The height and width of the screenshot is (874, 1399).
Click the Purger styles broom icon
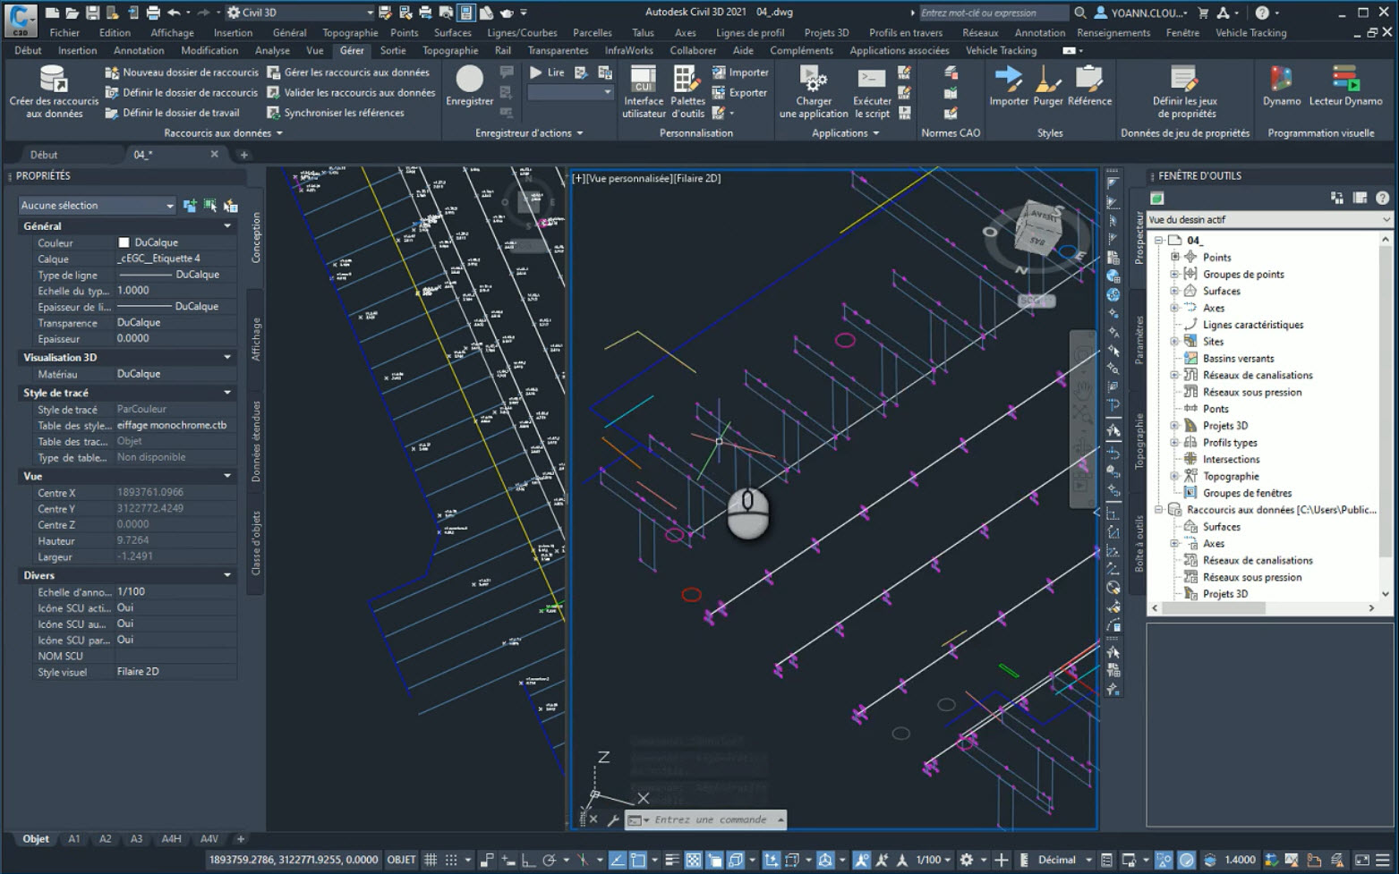click(1047, 81)
